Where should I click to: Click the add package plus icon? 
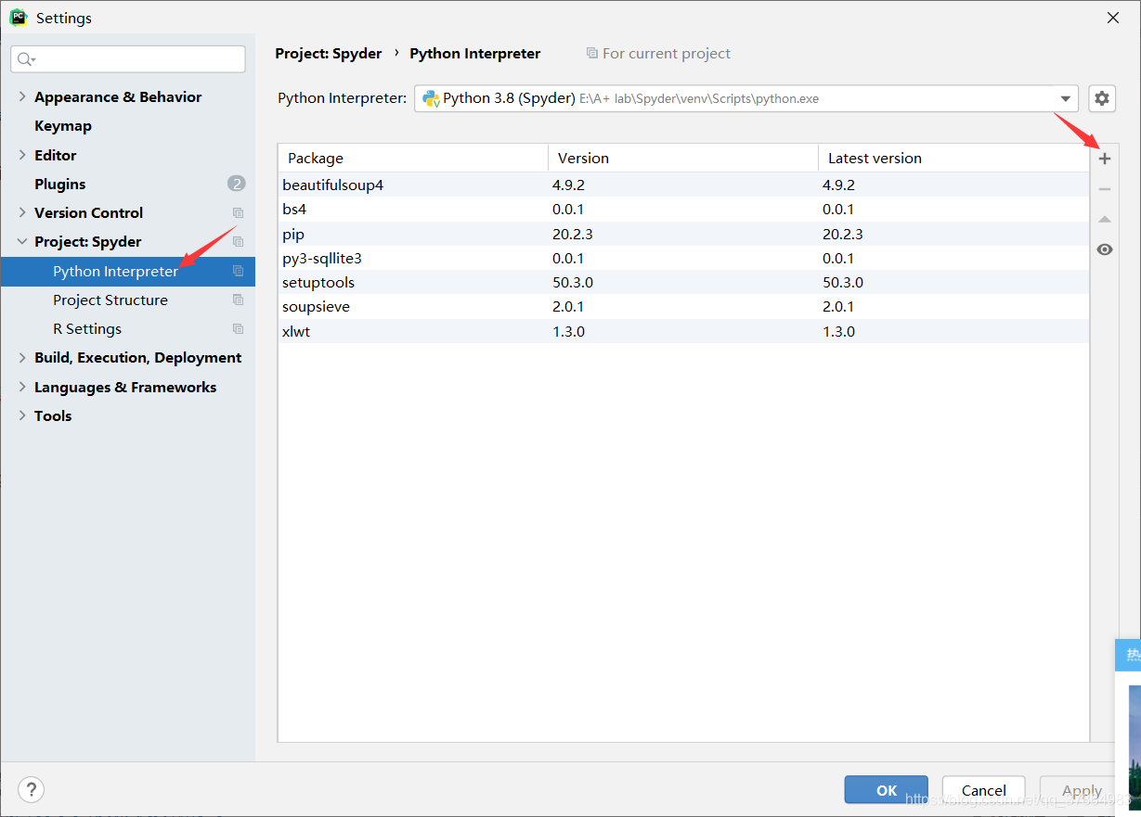[1104, 159]
